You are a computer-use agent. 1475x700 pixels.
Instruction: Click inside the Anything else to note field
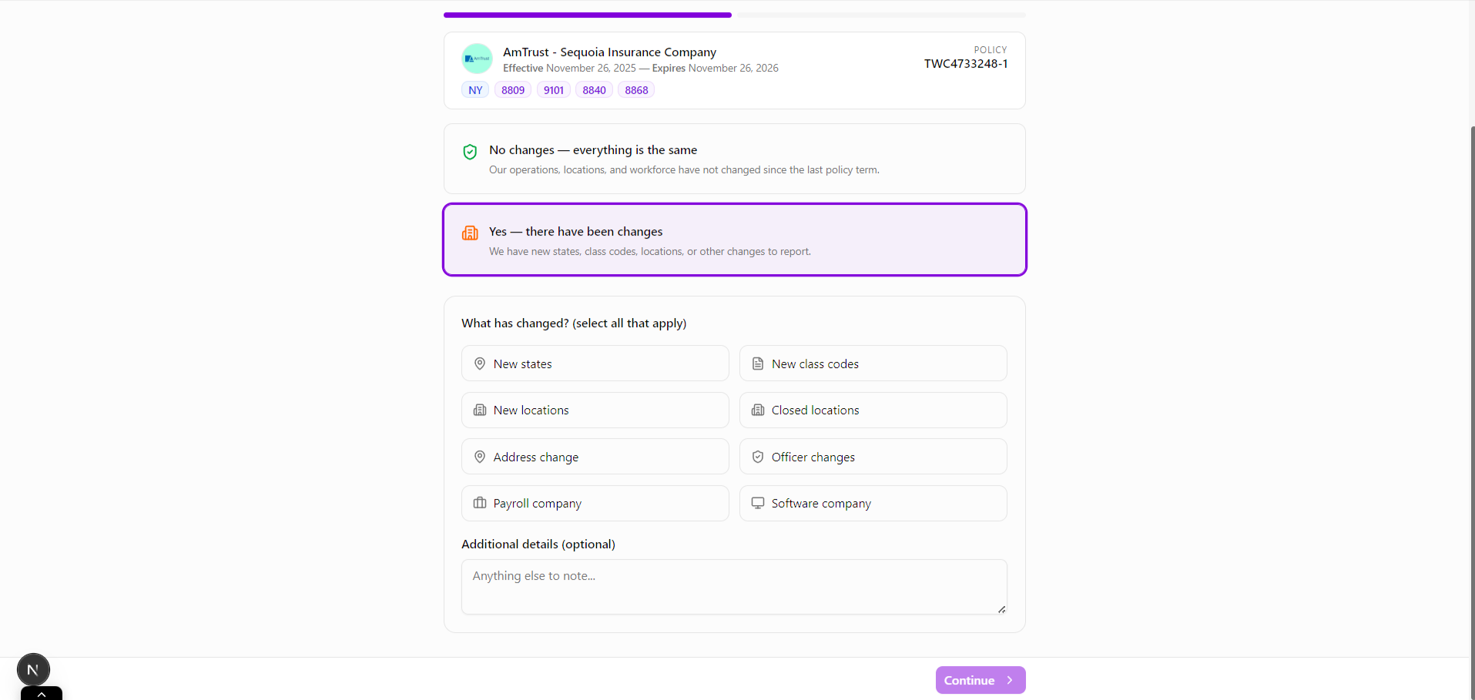[733, 586]
